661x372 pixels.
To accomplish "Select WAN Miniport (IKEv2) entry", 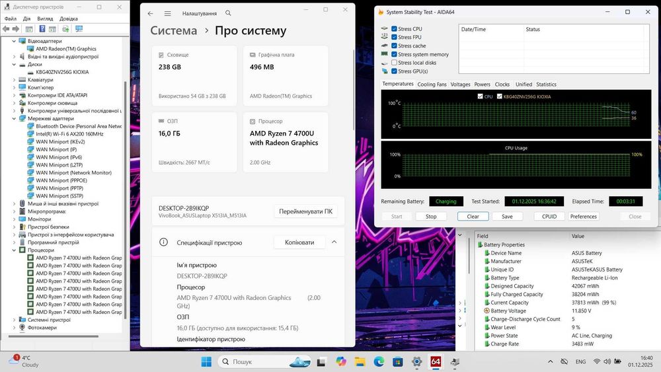I will click(60, 141).
